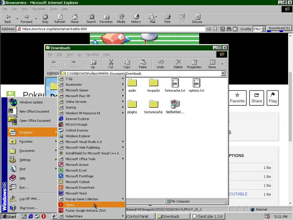Viewport: 293px width, 220px height.
Task: Click Shut Down... in Start menu
Action: pos(32,208)
